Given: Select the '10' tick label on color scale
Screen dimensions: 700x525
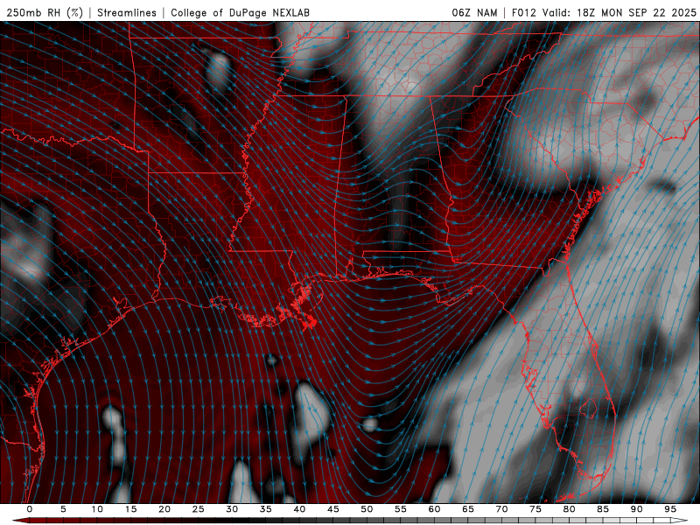Looking at the screenshot, I should (x=97, y=509).
